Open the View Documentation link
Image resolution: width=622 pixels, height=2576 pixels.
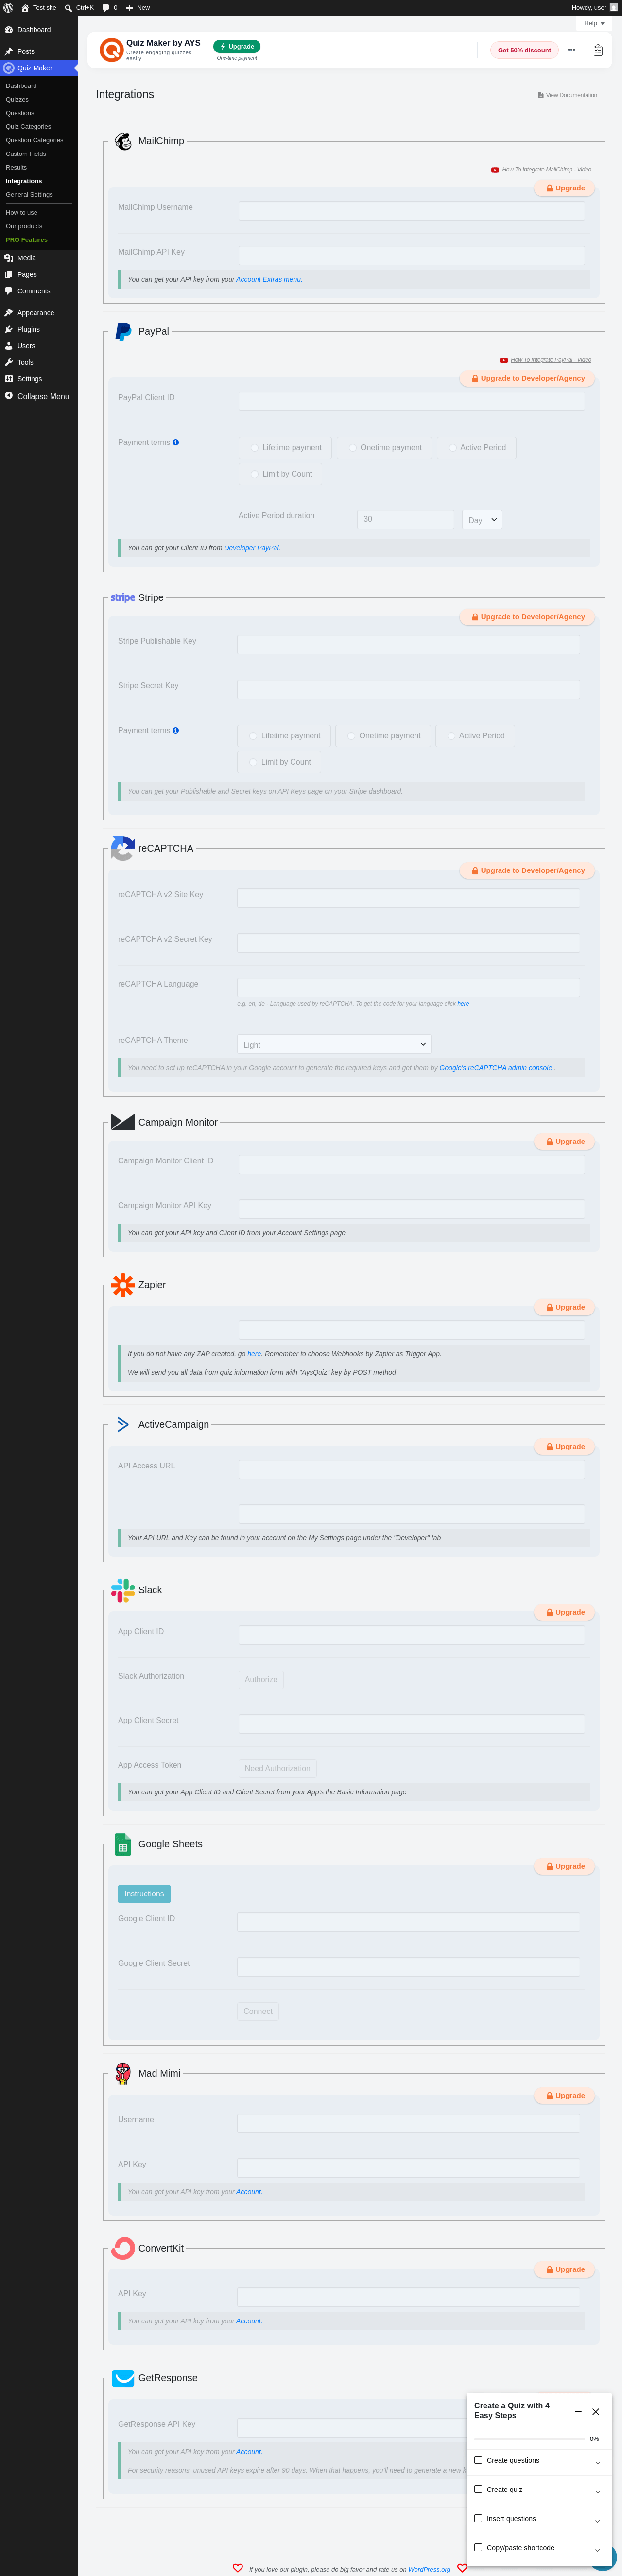coord(571,95)
